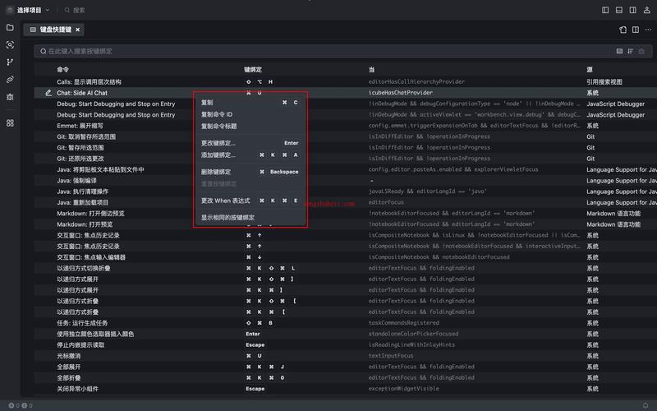The height and width of the screenshot is (411, 657).
Task: Select the 键盘快捷键 editor tab
Action: coord(54,30)
